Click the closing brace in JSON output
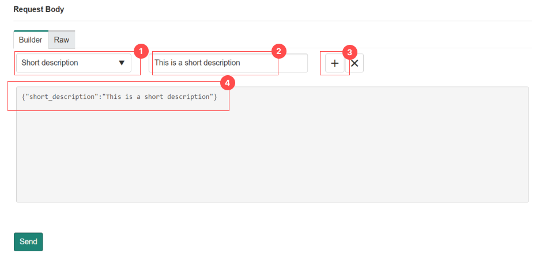 215,97
